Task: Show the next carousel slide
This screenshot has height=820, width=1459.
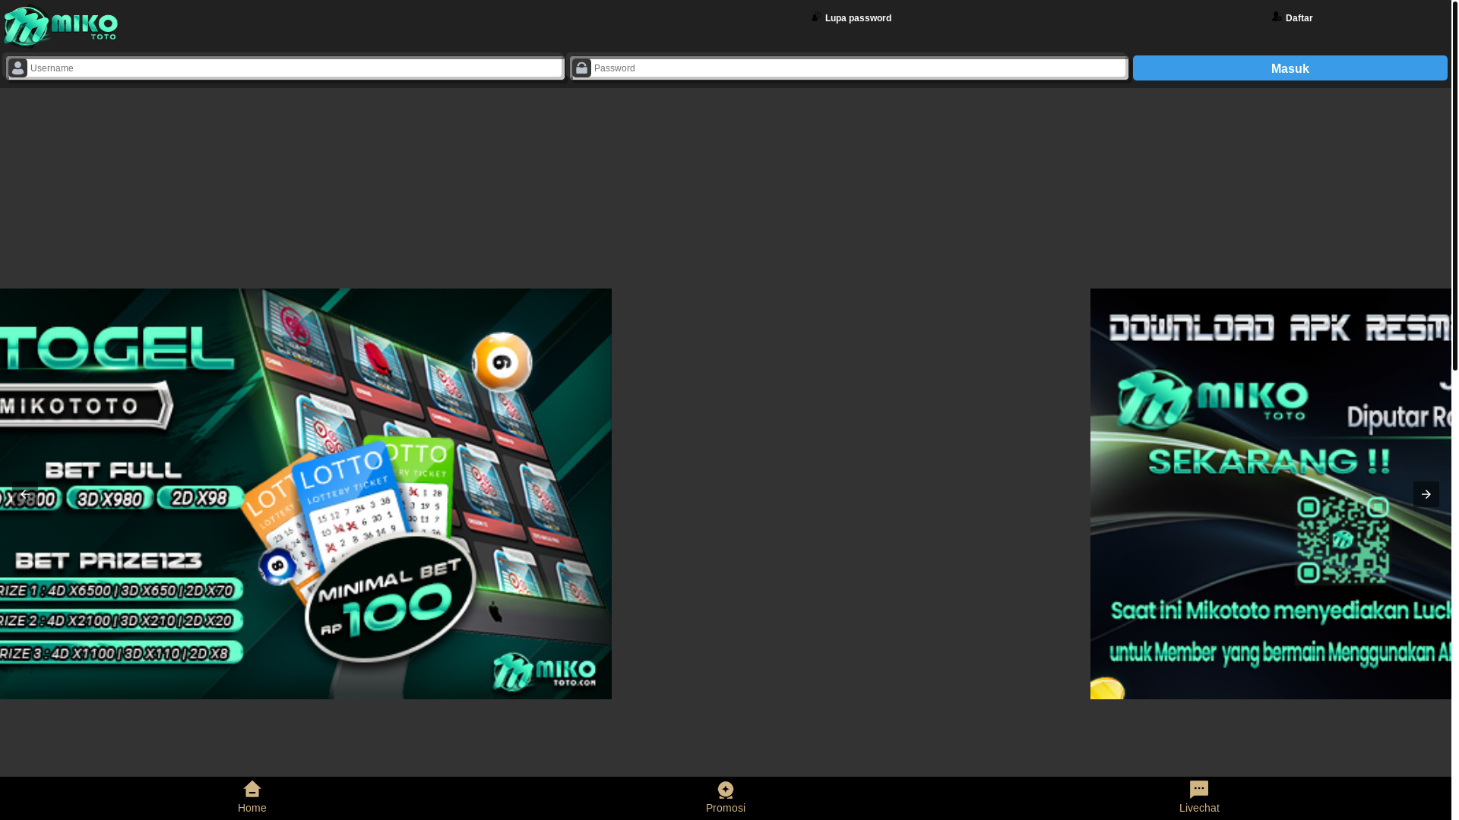Action: coord(1426,494)
